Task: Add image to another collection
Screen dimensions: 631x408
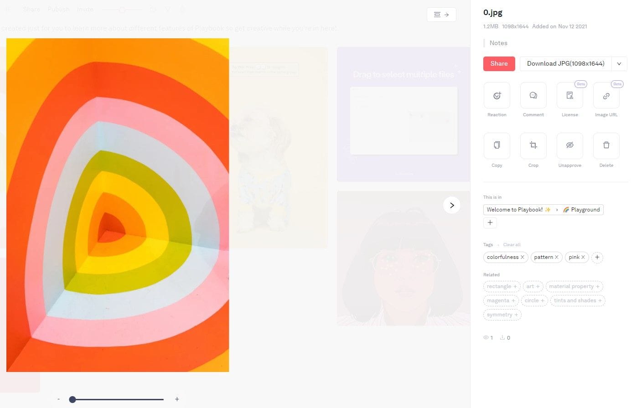Action: [490, 222]
